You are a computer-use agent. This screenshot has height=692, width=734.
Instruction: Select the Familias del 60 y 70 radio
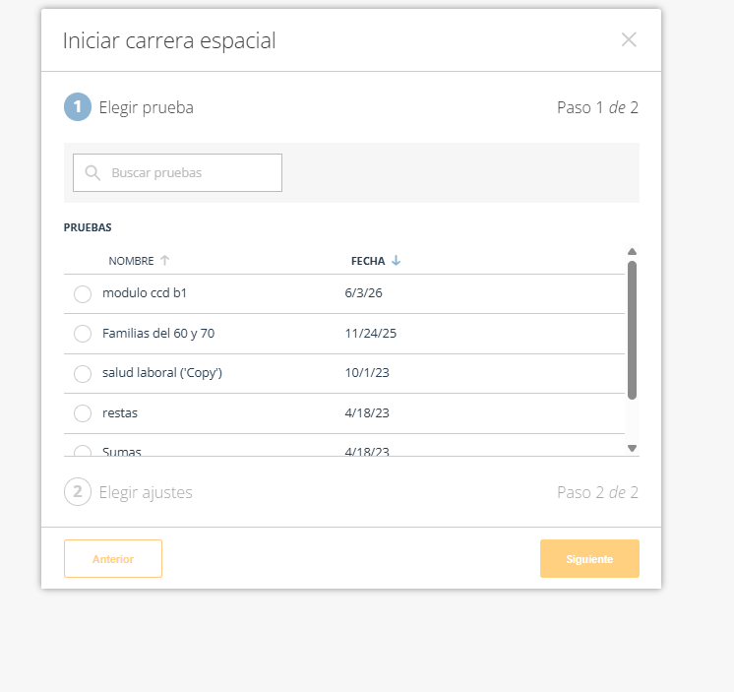(x=83, y=334)
